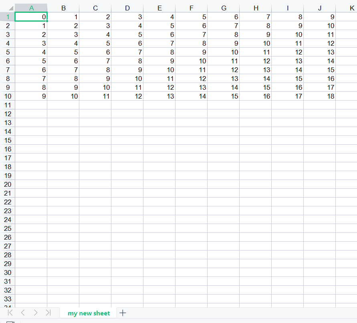Click cell F6 containing 10
Image resolution: width=357 pixels, height=323 pixels.
point(192,61)
